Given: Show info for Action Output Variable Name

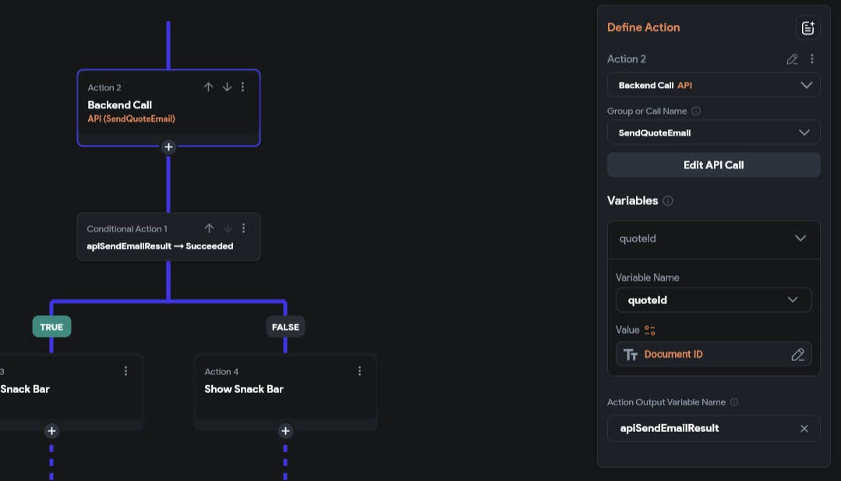Looking at the screenshot, I should (x=734, y=402).
